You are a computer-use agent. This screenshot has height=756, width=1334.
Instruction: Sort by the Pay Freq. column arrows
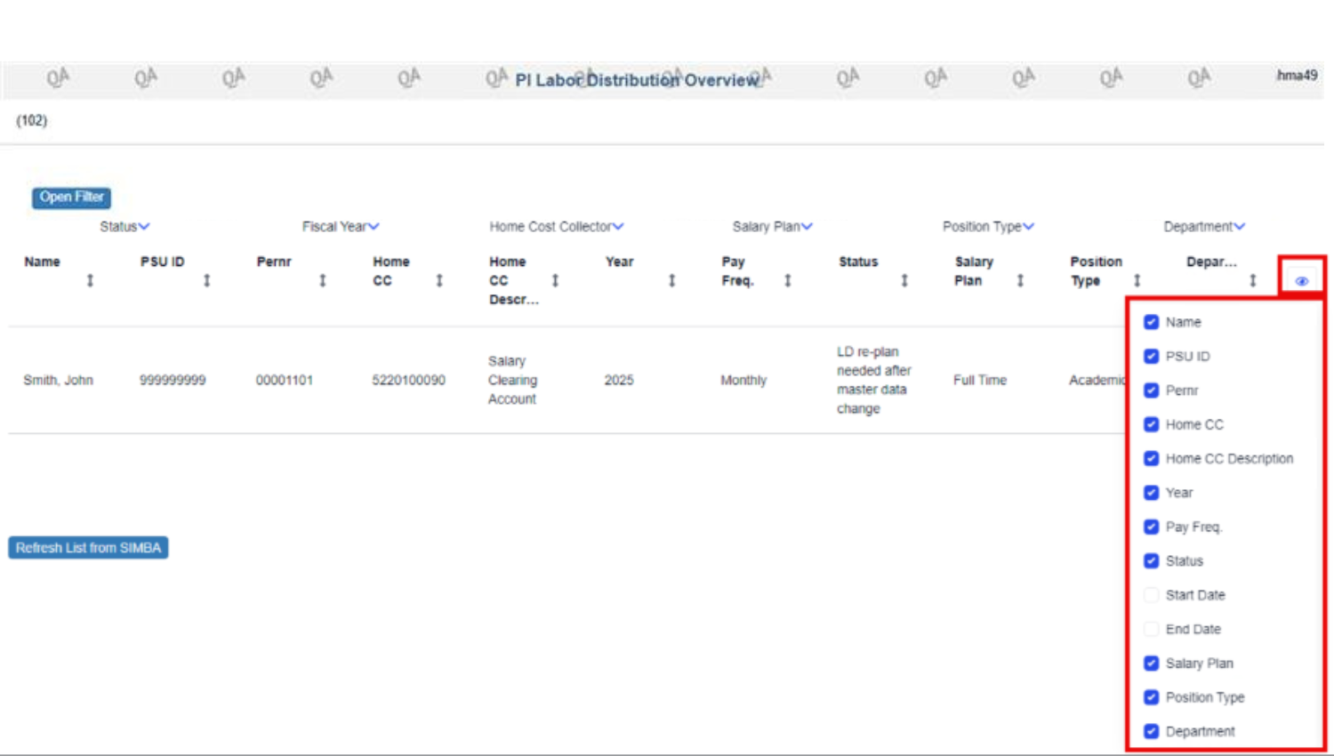tap(788, 281)
